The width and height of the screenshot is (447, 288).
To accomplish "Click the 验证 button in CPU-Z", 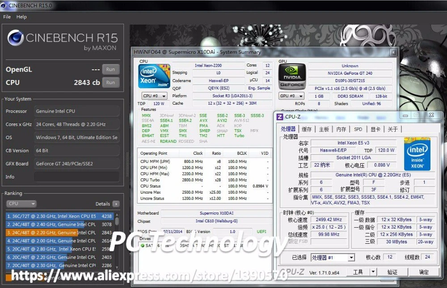I will (x=392, y=272).
